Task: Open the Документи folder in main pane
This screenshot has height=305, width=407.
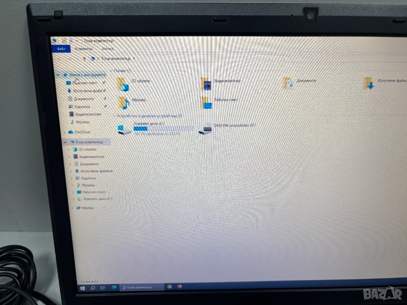Action: [x=289, y=83]
